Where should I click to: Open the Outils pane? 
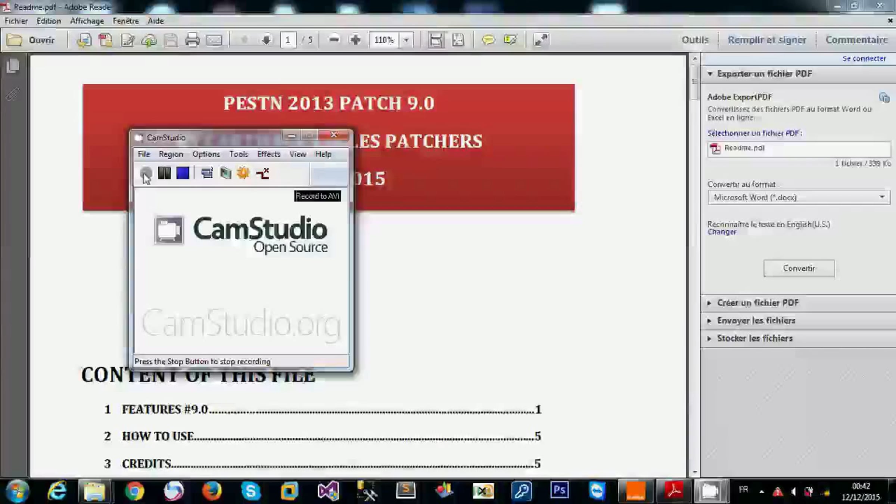pos(695,40)
